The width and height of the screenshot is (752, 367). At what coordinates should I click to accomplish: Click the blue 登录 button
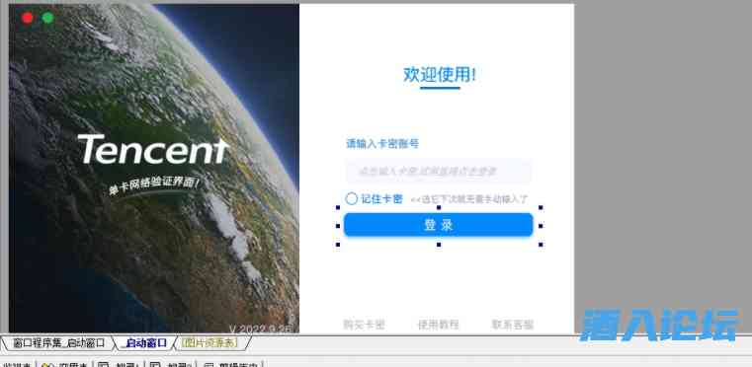click(439, 225)
